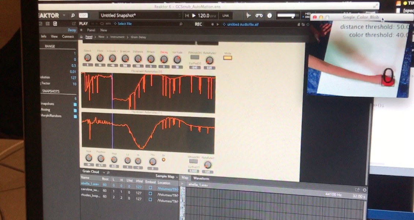This screenshot has height=220, width=414.
Task: Click the checkbox icon in left sidebar header
Action: click(55, 24)
